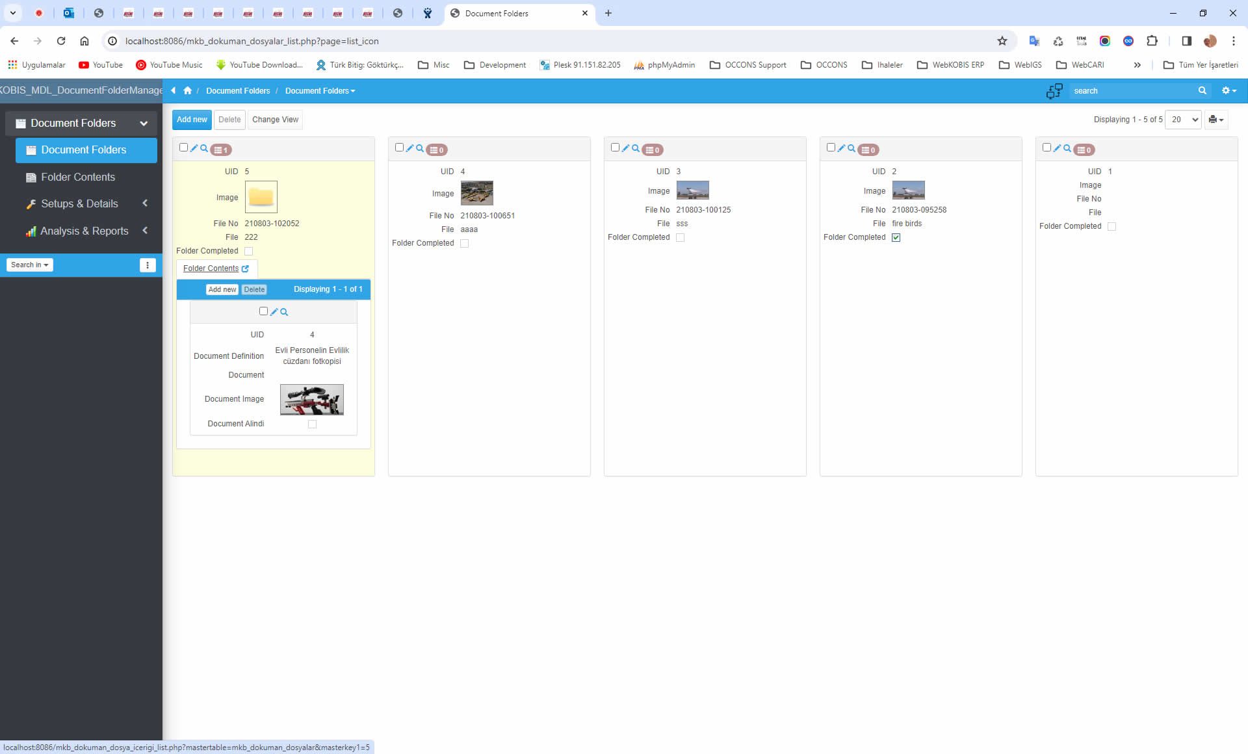The width and height of the screenshot is (1248, 754).
Task: Click the edit pencil icon on UID 2 card
Action: [x=841, y=148]
